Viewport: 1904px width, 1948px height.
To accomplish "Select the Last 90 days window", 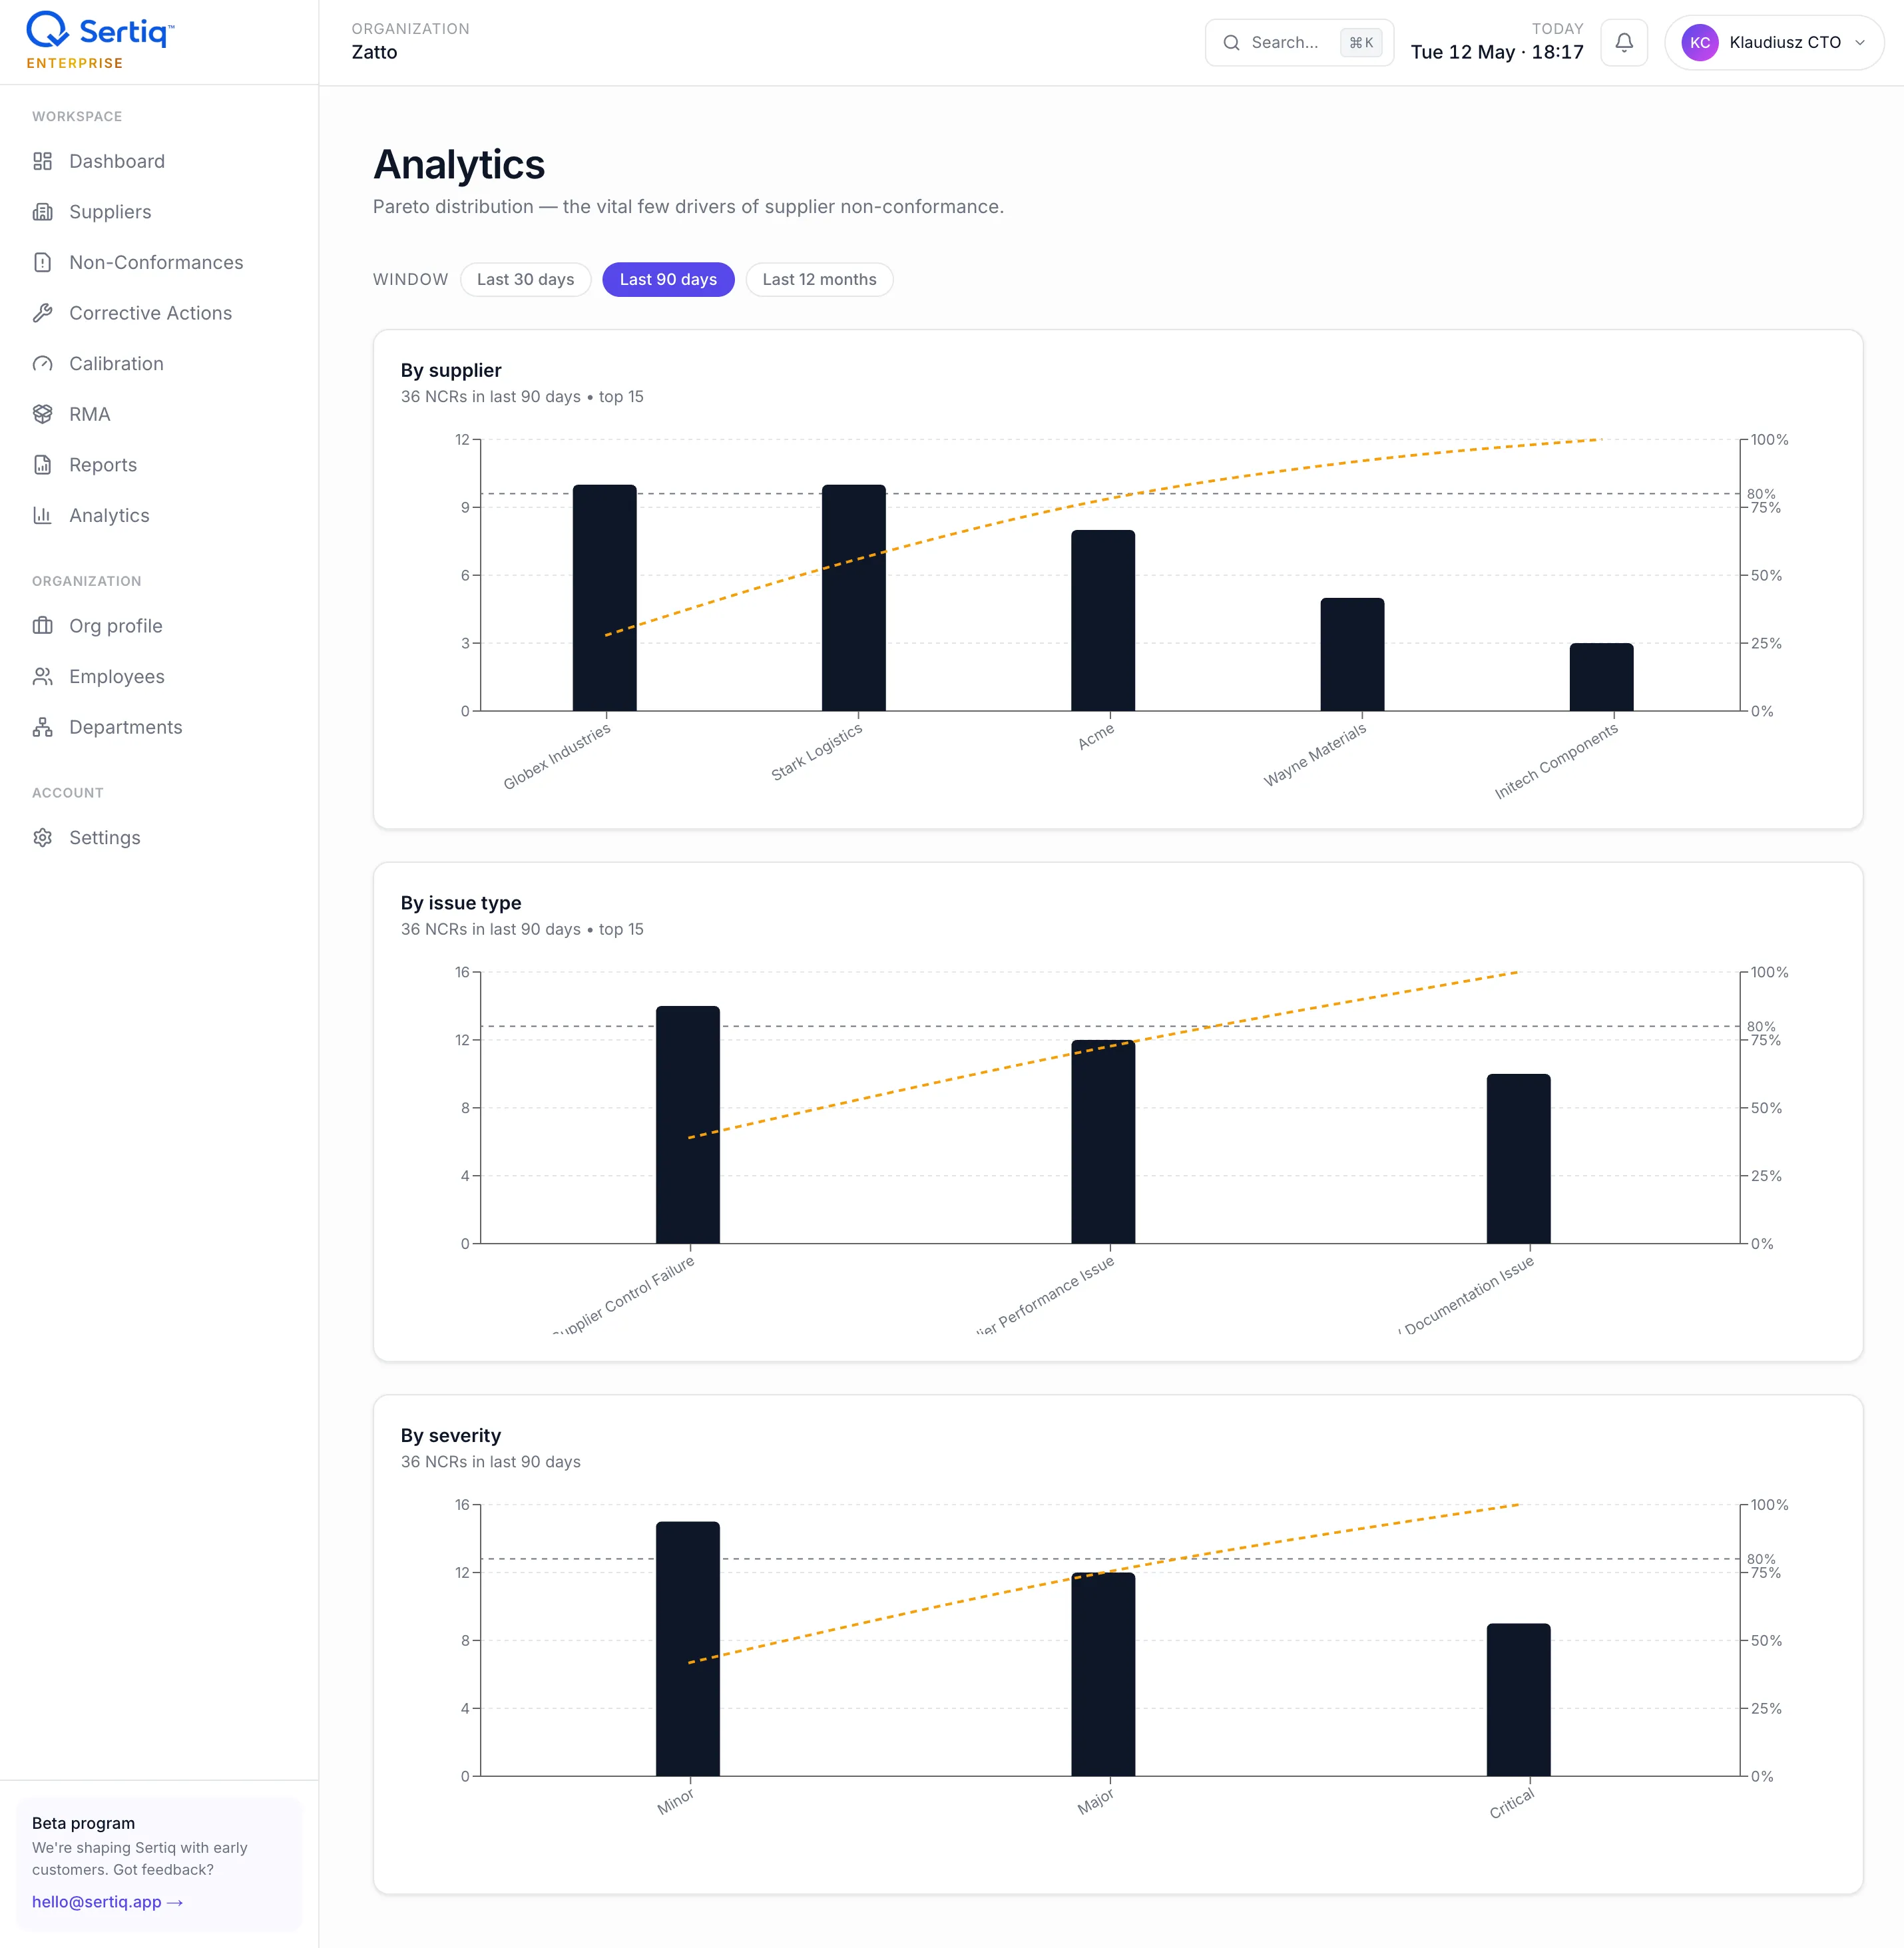I will coord(668,279).
